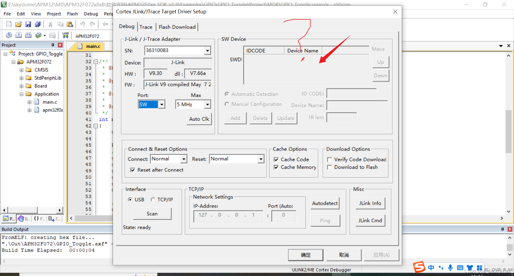Select the Manual Configuration radio button
This screenshot has height=276, width=514.
(227, 104)
